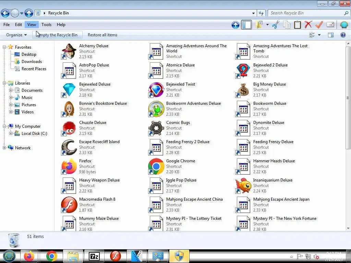Select the Bejeweled Twist icon
The width and height of the screenshot is (351, 263).
pos(156,90)
